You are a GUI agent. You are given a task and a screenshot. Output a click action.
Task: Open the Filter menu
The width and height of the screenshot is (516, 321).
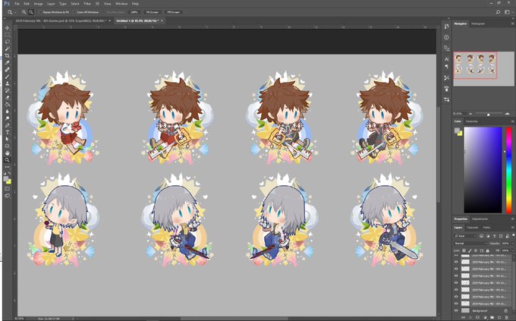[x=87, y=4]
